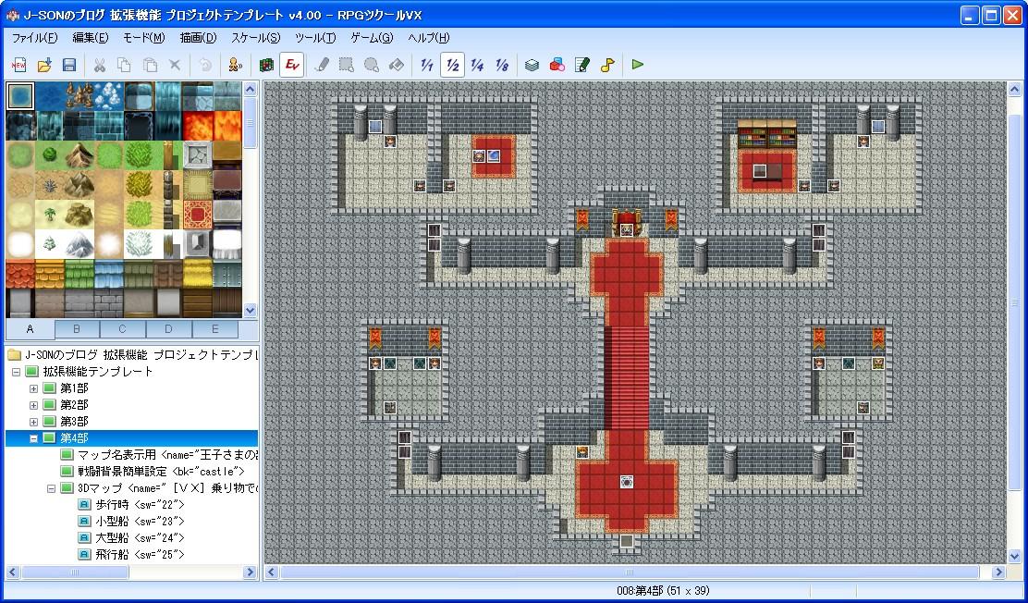
Task: Click the New Project toolbar icon
Action: 19,65
